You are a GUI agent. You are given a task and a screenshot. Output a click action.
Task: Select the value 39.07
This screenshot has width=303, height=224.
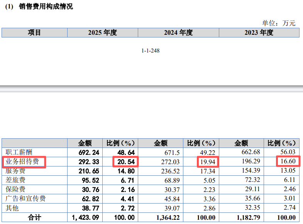(x=172, y=208)
